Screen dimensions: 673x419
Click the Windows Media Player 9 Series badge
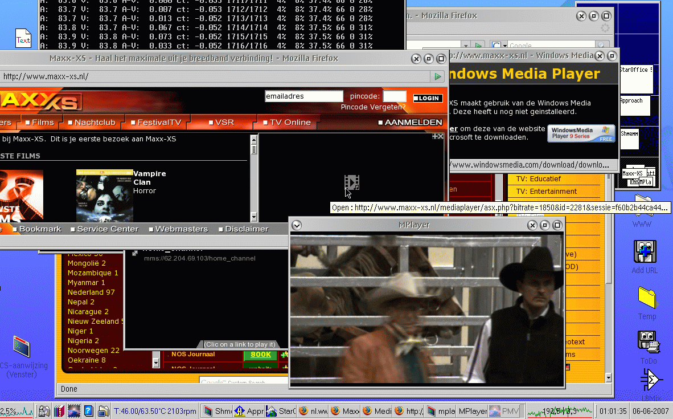[581, 133]
